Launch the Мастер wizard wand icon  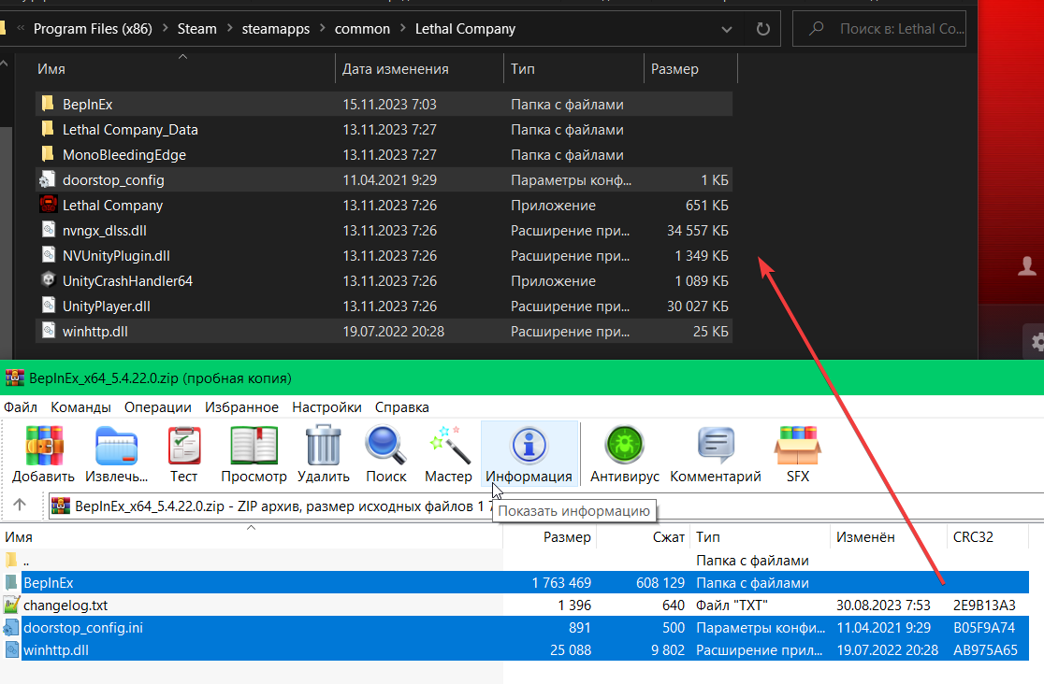[449, 445]
